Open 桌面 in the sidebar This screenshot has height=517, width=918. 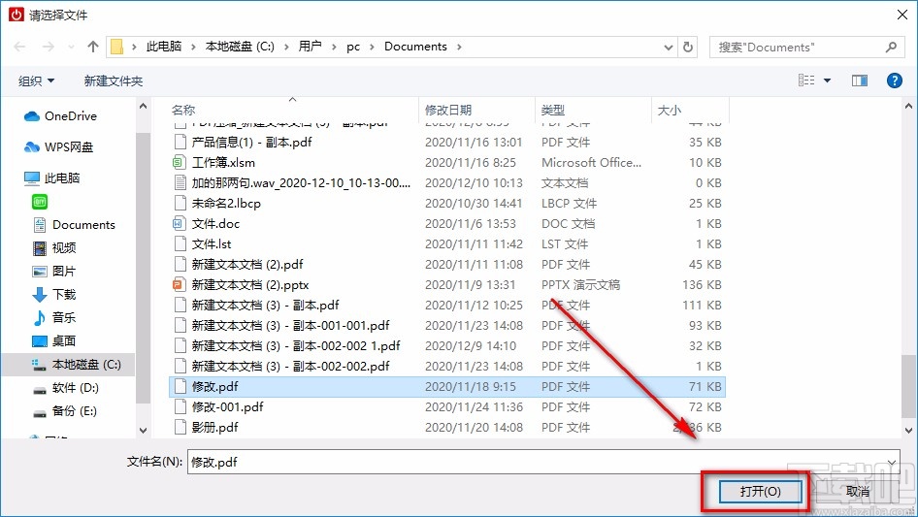54,340
